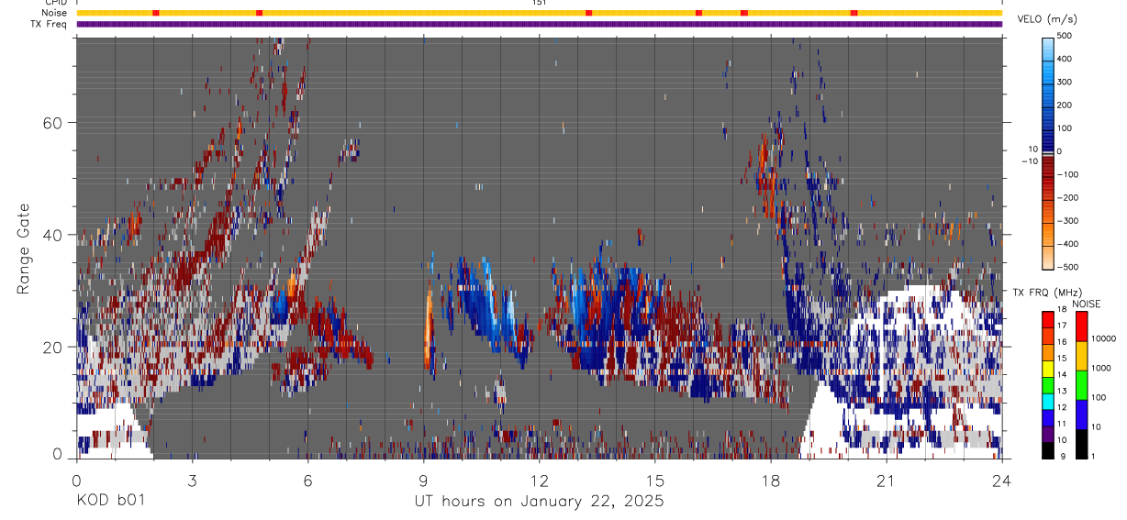The image size is (1127, 520).
Task: Click the "500" label on the velocity colorbar
Action: pos(1064,36)
